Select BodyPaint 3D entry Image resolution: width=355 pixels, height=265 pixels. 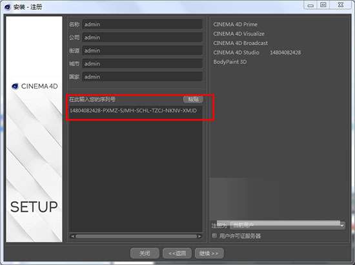pyautogui.click(x=230, y=62)
